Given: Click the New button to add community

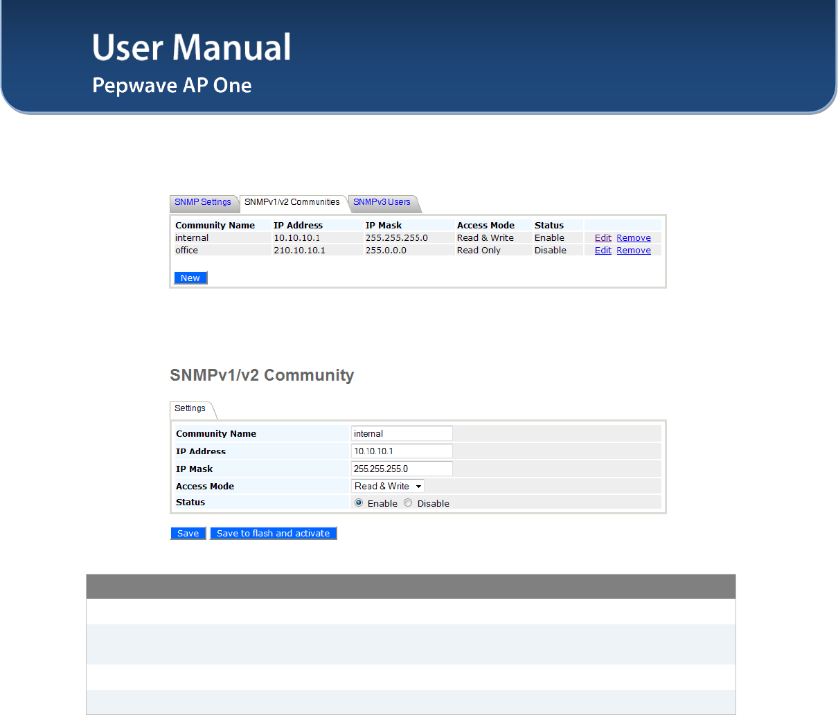Looking at the screenshot, I should tap(190, 278).
